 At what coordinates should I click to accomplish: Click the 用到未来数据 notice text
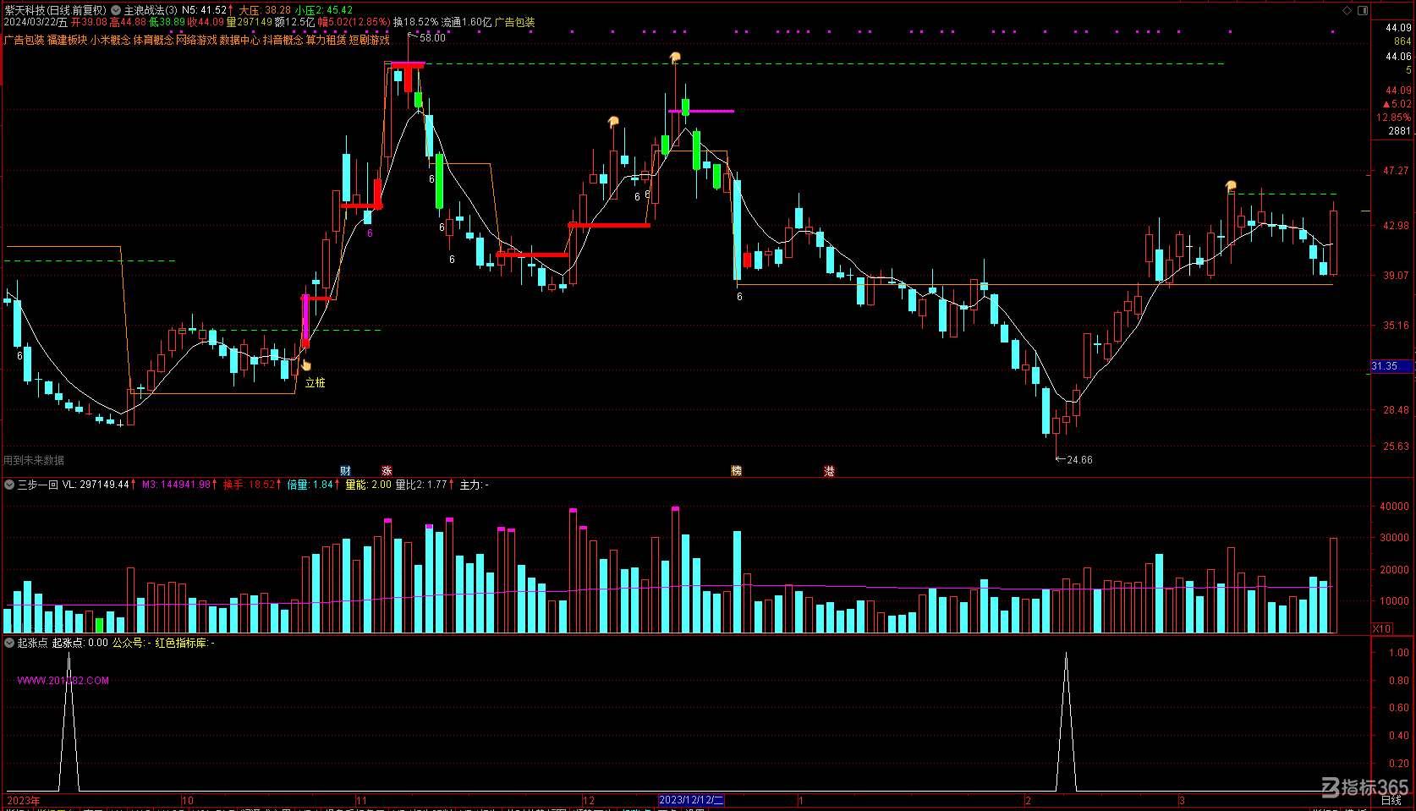coord(34,460)
